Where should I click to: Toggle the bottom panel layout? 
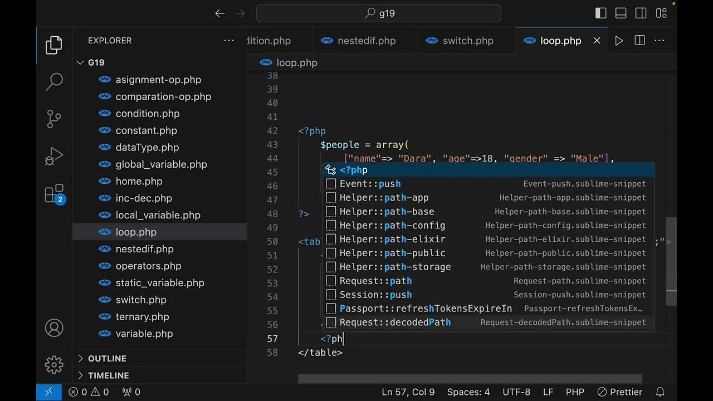click(x=621, y=13)
